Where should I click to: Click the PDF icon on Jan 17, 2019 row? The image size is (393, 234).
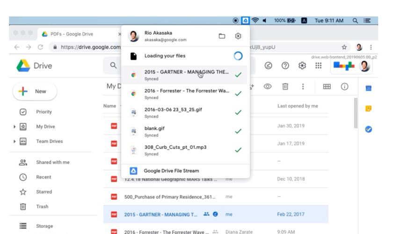(x=114, y=144)
